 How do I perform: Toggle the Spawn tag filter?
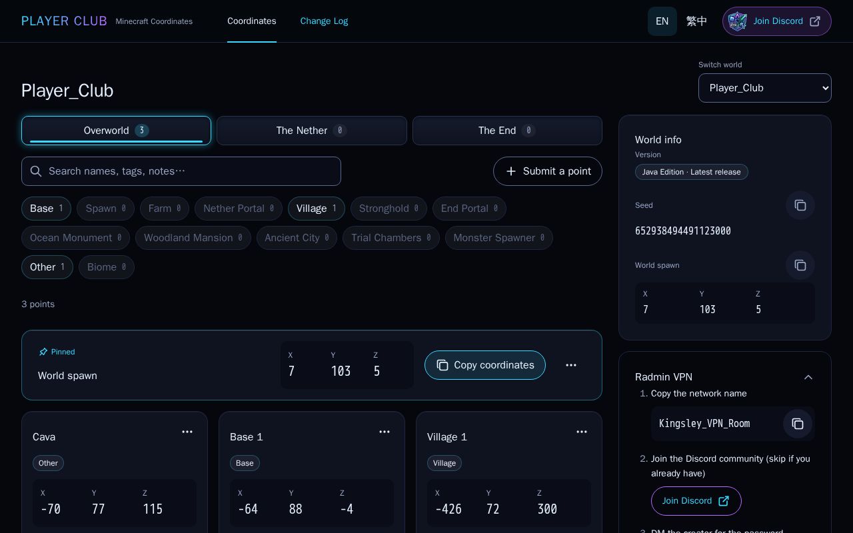(105, 209)
